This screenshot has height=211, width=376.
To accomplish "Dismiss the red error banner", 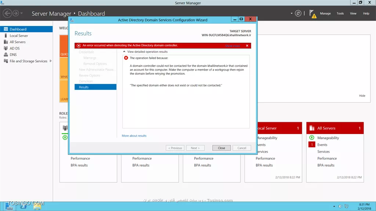I will (x=247, y=46).
